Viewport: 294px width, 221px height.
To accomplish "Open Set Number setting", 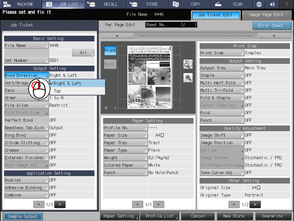I will [26, 60].
